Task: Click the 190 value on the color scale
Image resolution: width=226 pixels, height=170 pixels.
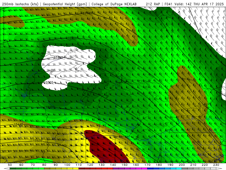Action: pos(171,165)
